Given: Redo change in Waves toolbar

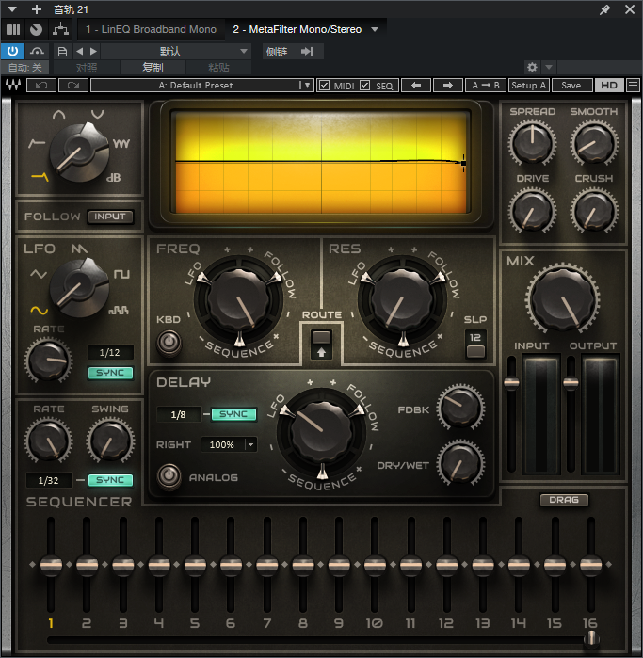Looking at the screenshot, I should 73,85.
